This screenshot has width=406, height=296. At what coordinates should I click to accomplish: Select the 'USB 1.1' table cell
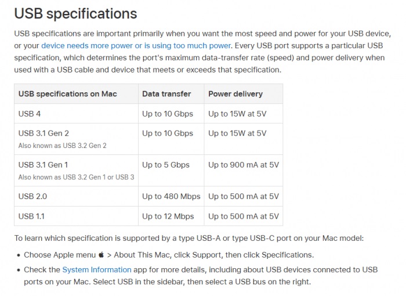click(x=31, y=216)
